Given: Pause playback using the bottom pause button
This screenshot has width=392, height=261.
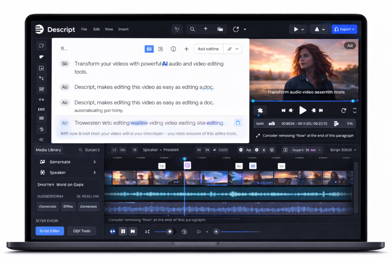Looking at the screenshot, I should pyautogui.click(x=123, y=231).
